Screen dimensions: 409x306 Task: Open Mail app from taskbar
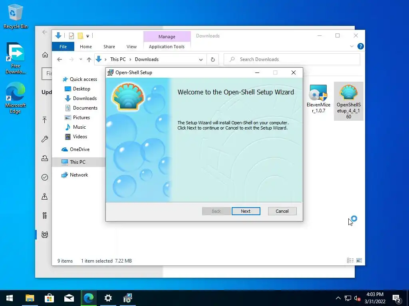pos(69,298)
